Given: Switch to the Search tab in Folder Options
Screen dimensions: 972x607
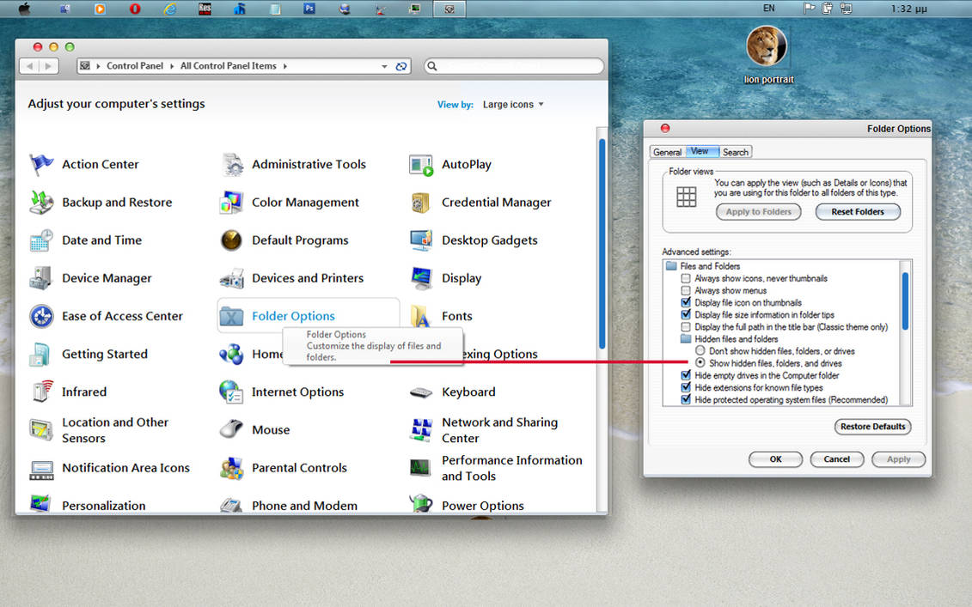Looking at the screenshot, I should pos(735,151).
